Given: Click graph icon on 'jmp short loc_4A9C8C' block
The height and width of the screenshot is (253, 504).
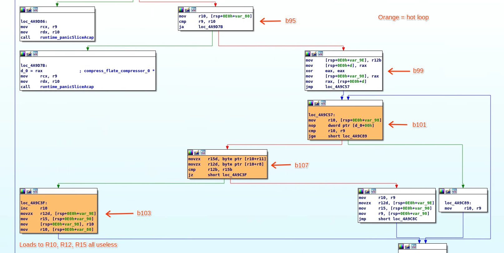Looking at the screenshot, I should pyautogui.click(x=373, y=191).
